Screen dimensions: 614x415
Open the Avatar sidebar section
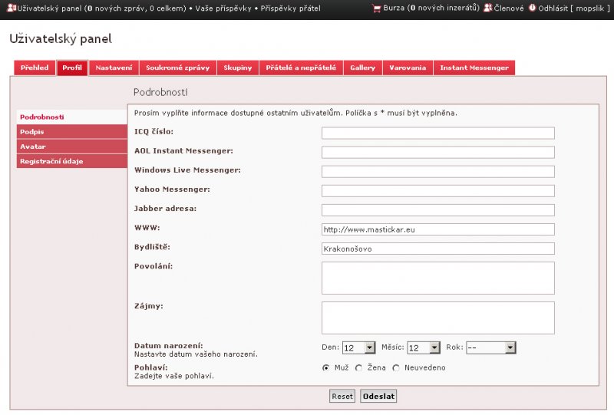[x=72, y=147]
